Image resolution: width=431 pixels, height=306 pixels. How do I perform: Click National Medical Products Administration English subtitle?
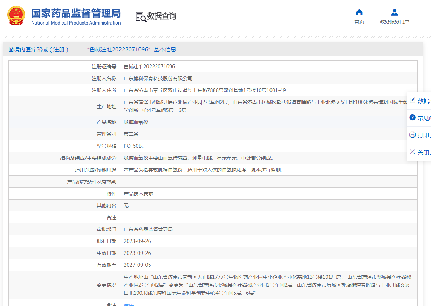coord(76,23)
